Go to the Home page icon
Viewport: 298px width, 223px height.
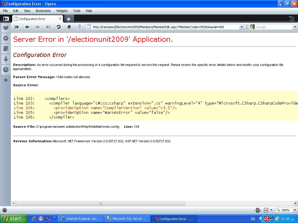[x=69, y=27]
